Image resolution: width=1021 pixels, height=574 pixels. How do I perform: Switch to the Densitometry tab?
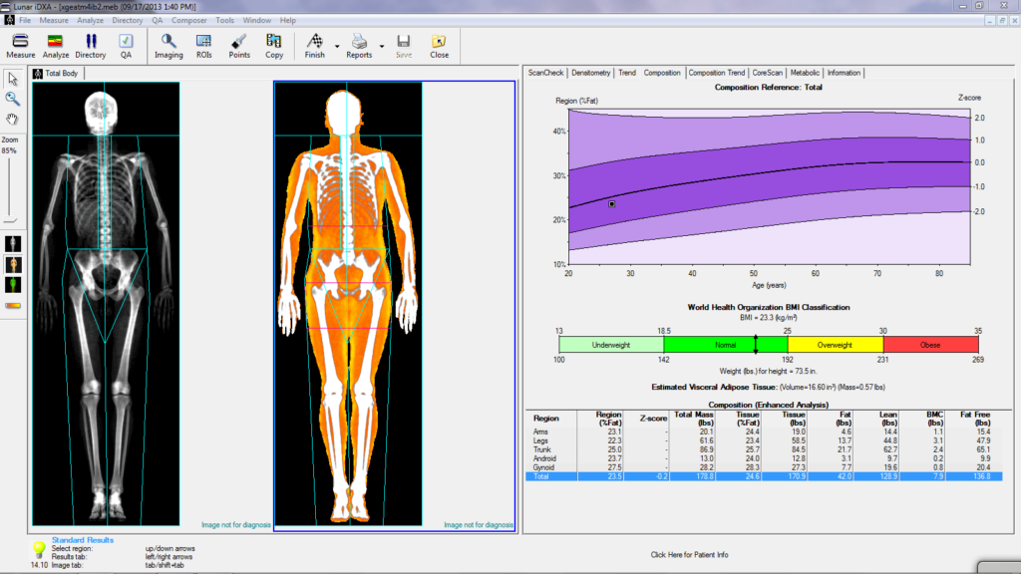[591, 73]
